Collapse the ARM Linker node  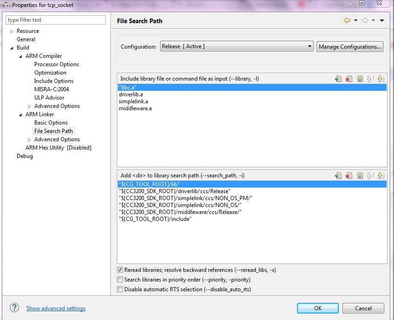(x=20, y=114)
